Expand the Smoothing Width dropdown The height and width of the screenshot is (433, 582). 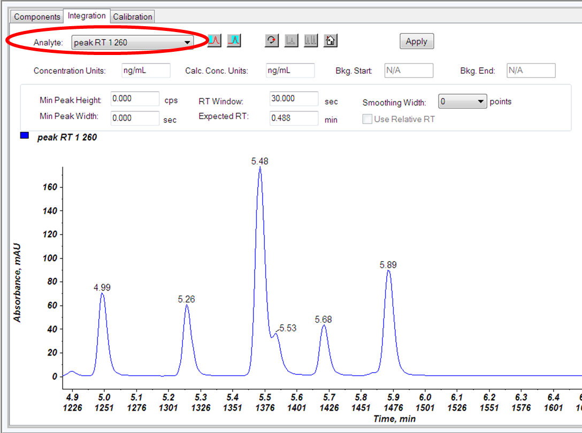click(481, 101)
